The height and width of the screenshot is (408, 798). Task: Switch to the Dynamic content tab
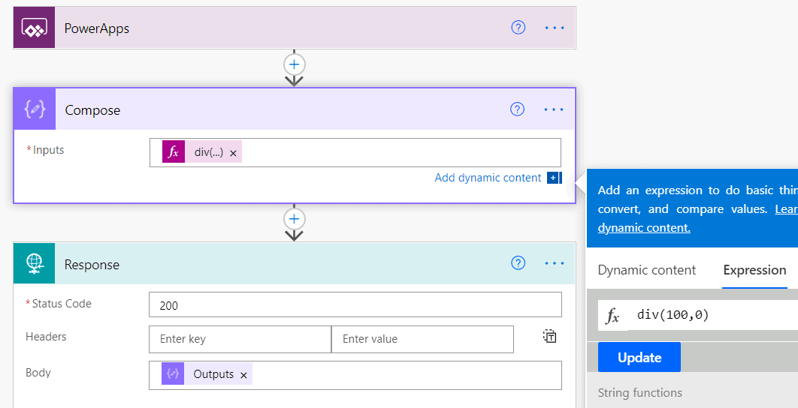(646, 270)
